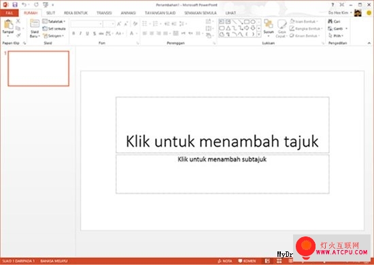Switch to the REKA BENTUK design tab
This screenshot has height=265, width=374.
point(75,13)
